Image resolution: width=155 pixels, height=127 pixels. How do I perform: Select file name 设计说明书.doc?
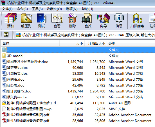(19, 91)
